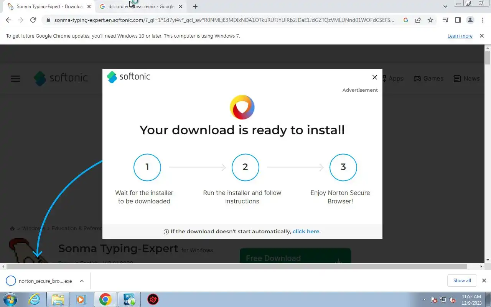
Task: Click the vertical scrollbar down arrow
Action: [488, 260]
